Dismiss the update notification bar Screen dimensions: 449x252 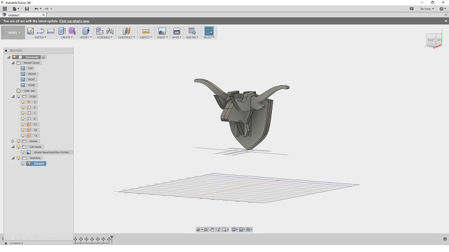pos(446,21)
